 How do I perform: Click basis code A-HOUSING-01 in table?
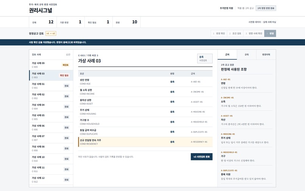(198, 112)
